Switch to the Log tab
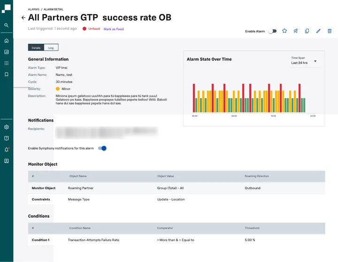Screen dimensions: 338x262 [51, 47]
